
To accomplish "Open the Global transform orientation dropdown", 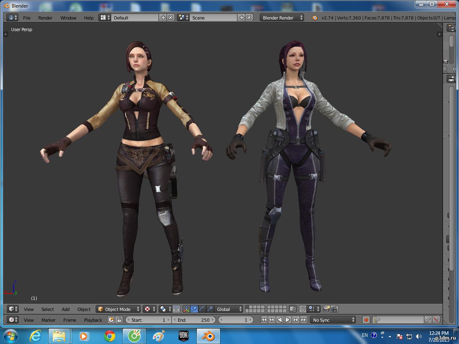I will 229,309.
